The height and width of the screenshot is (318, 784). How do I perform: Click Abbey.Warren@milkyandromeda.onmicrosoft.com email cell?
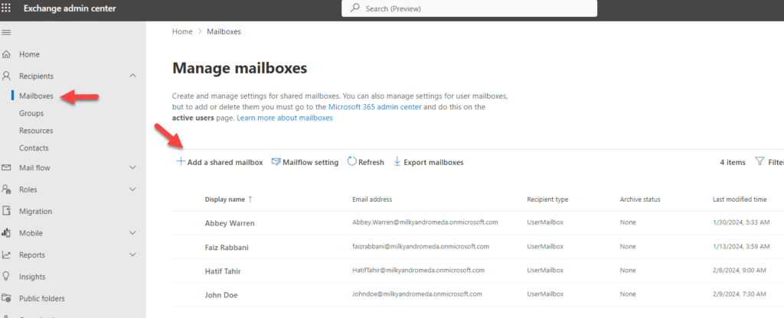[x=425, y=222]
